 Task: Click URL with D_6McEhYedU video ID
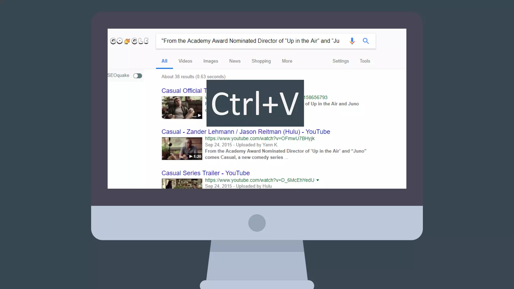pos(260,180)
